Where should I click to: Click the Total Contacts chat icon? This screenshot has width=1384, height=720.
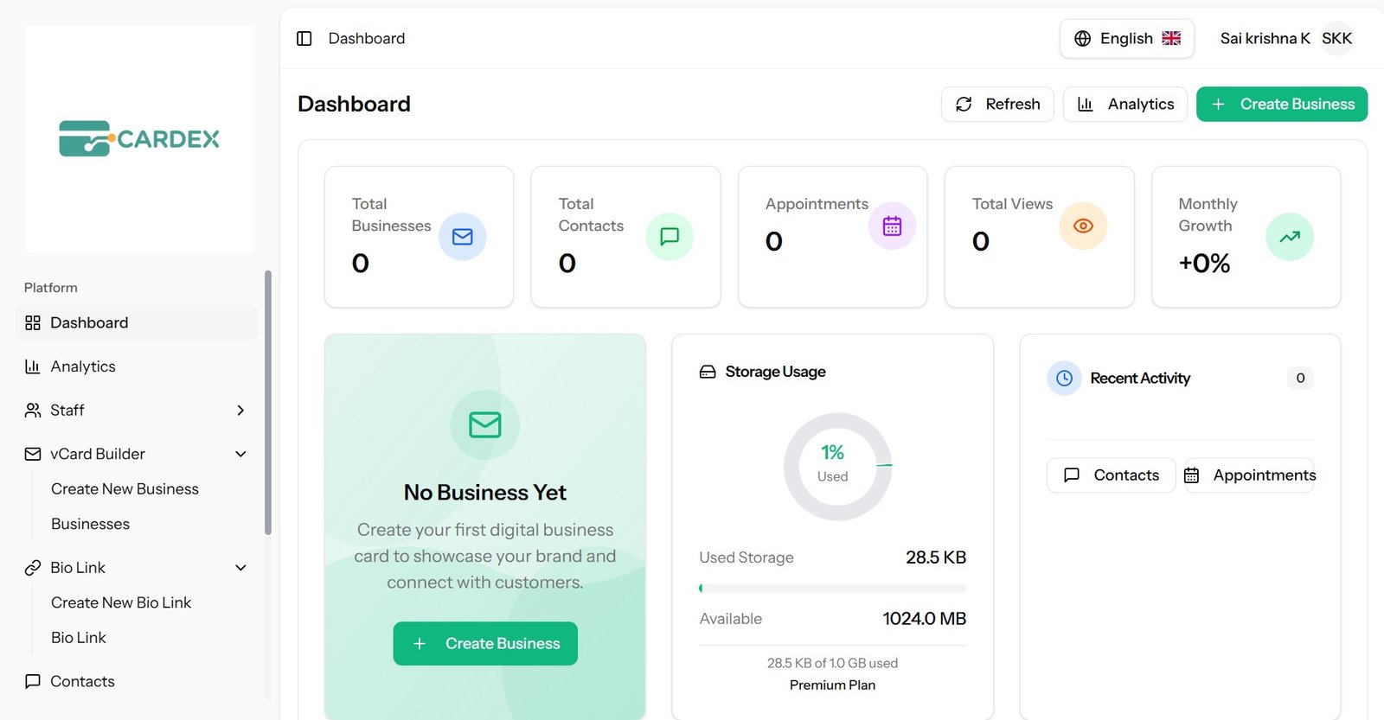(670, 237)
